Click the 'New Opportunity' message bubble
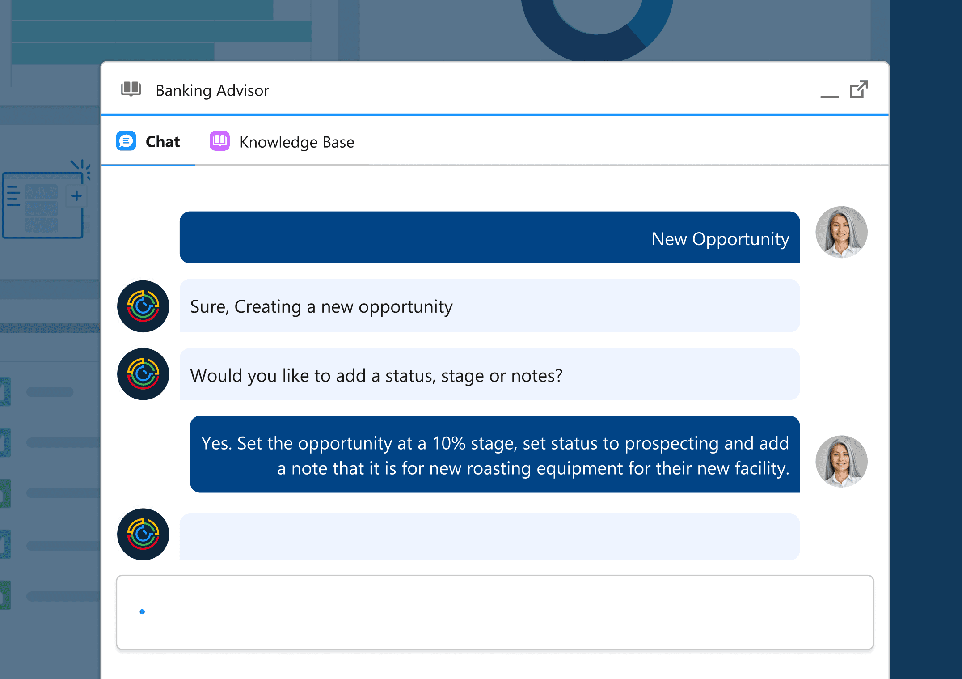Screen dimensions: 962x679 [489, 238]
